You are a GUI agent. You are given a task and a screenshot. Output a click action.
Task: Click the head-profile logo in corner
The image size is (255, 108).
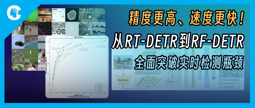point(14,13)
